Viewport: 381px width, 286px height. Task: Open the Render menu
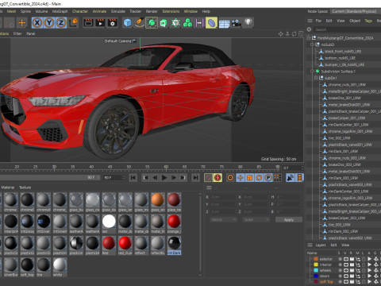pos(152,11)
